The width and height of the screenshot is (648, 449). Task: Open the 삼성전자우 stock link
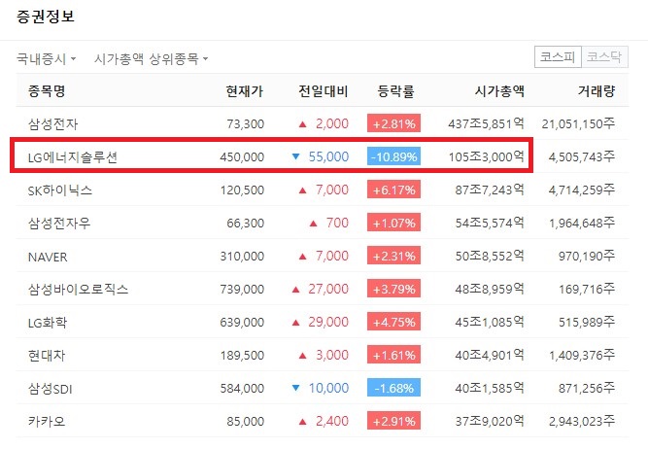pos(59,223)
